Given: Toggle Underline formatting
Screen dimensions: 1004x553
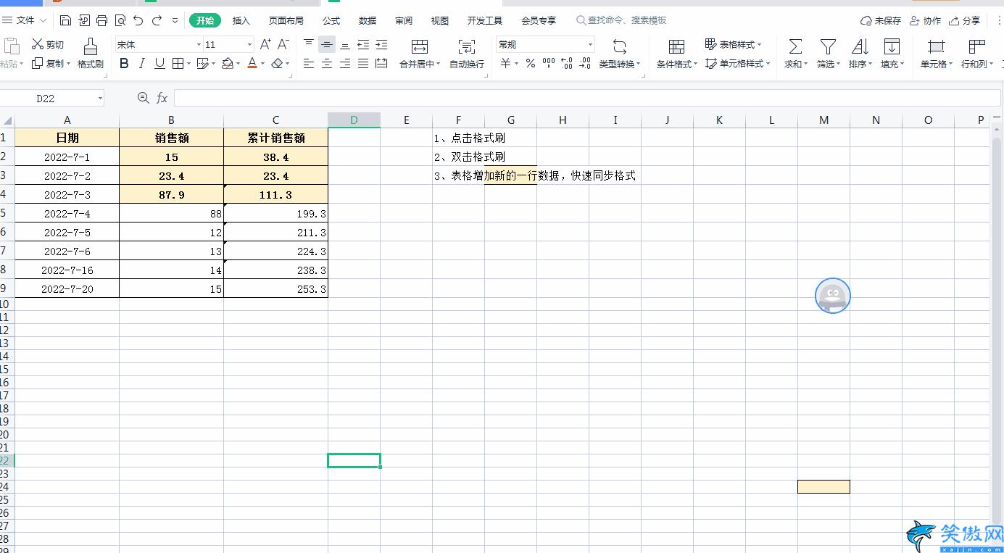Looking at the screenshot, I should pos(159,64).
